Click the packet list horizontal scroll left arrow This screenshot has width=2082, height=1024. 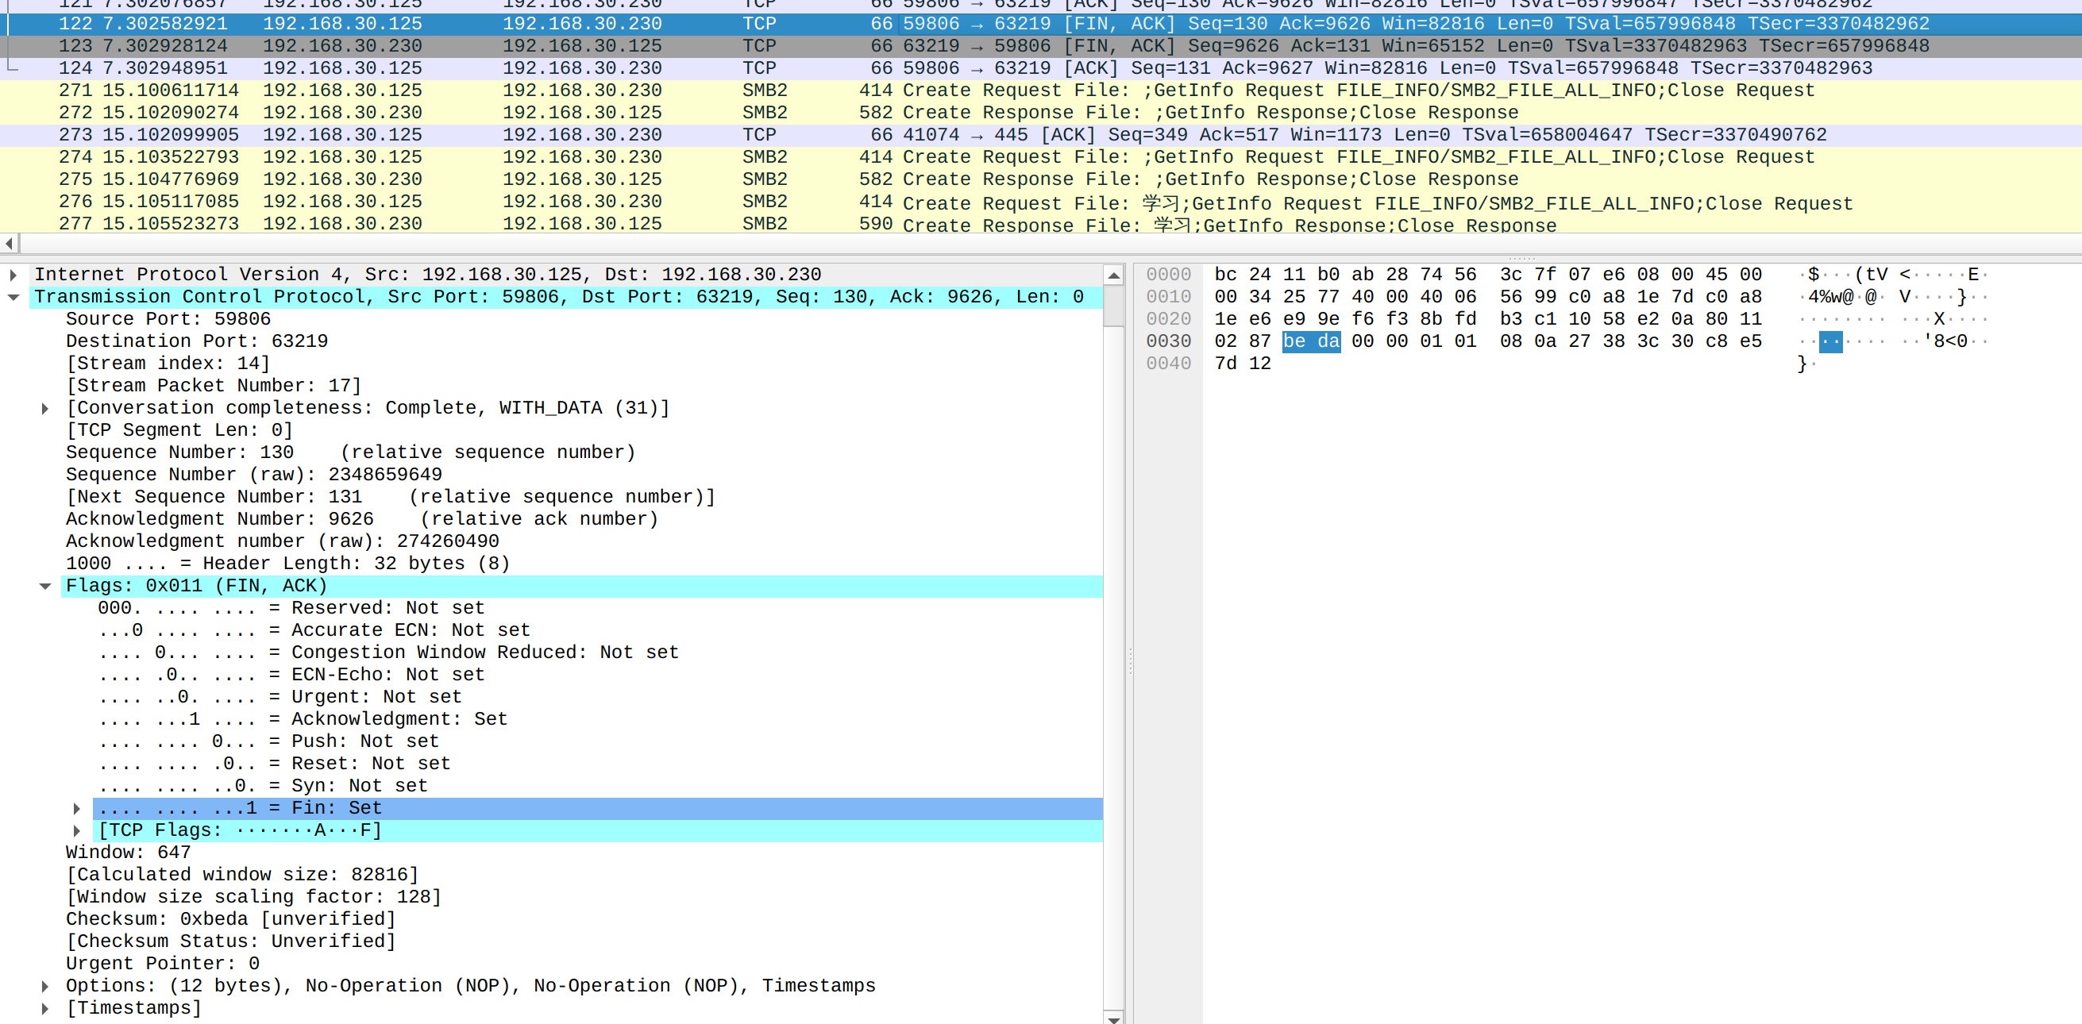click(x=9, y=242)
